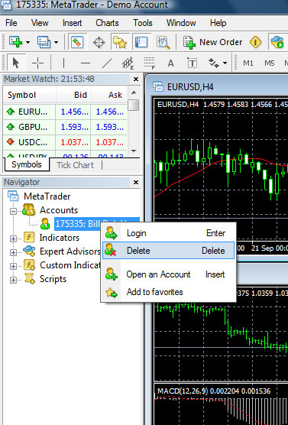Click the New Order button

point(212,42)
